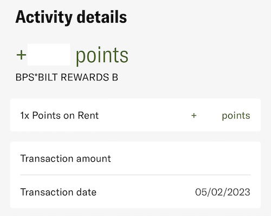The width and height of the screenshot is (271, 216).
Task: Click the word details in the heading
Action: [102, 17]
